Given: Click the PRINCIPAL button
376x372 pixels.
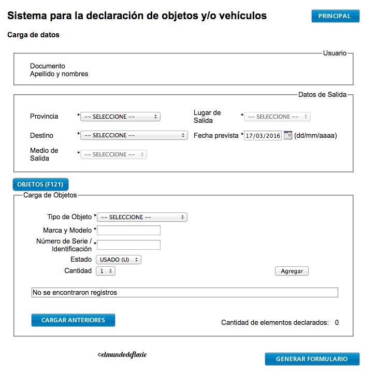Looking at the screenshot, I should tap(336, 16).
